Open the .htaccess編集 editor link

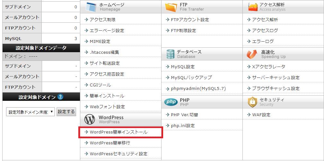(104, 52)
